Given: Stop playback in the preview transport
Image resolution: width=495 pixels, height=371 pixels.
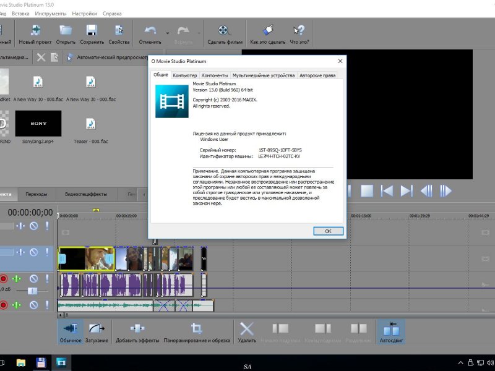Looking at the screenshot, I should (367, 191).
